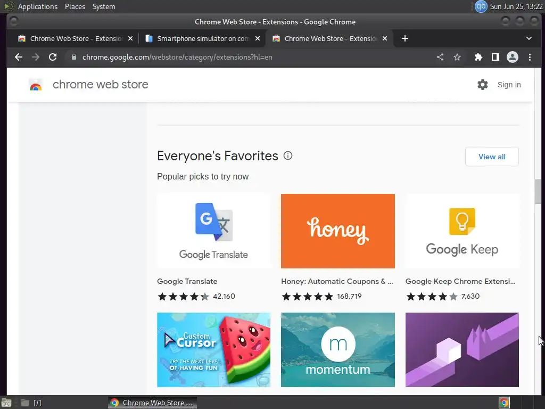Click the date and time clock
This screenshot has width=545, height=409.
click(x=516, y=6)
